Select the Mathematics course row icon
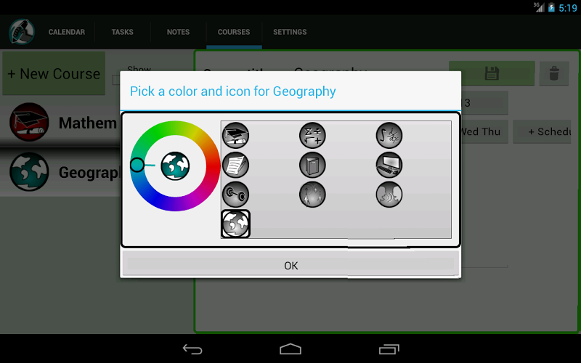 (x=29, y=122)
